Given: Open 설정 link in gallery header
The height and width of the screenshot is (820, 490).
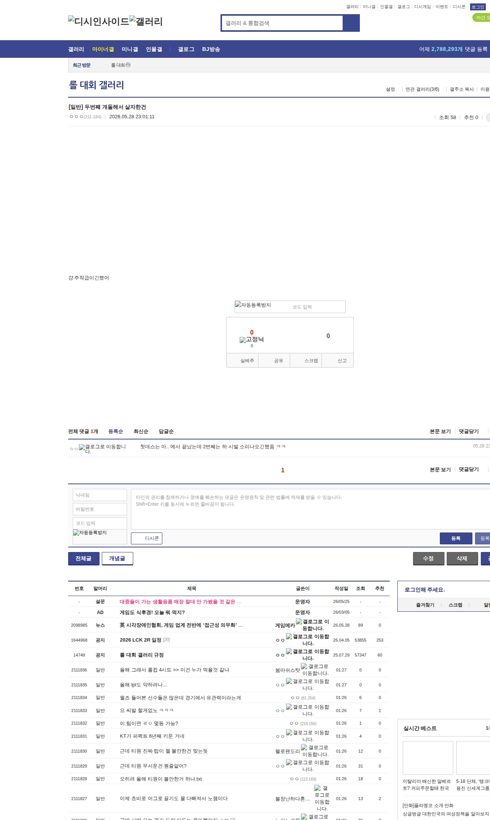Looking at the screenshot, I should click(390, 89).
